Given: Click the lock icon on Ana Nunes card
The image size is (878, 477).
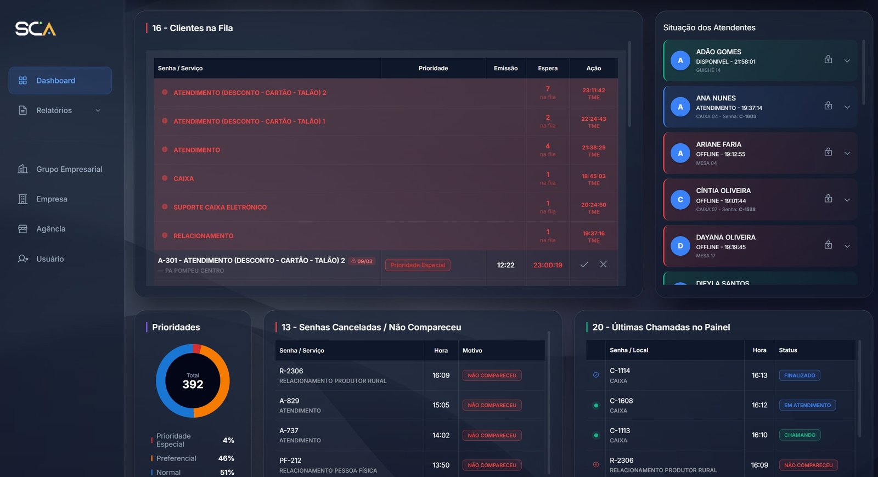Looking at the screenshot, I should (x=828, y=106).
